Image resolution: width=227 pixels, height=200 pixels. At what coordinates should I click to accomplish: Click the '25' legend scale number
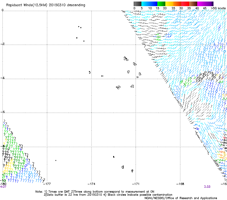click(173, 8)
